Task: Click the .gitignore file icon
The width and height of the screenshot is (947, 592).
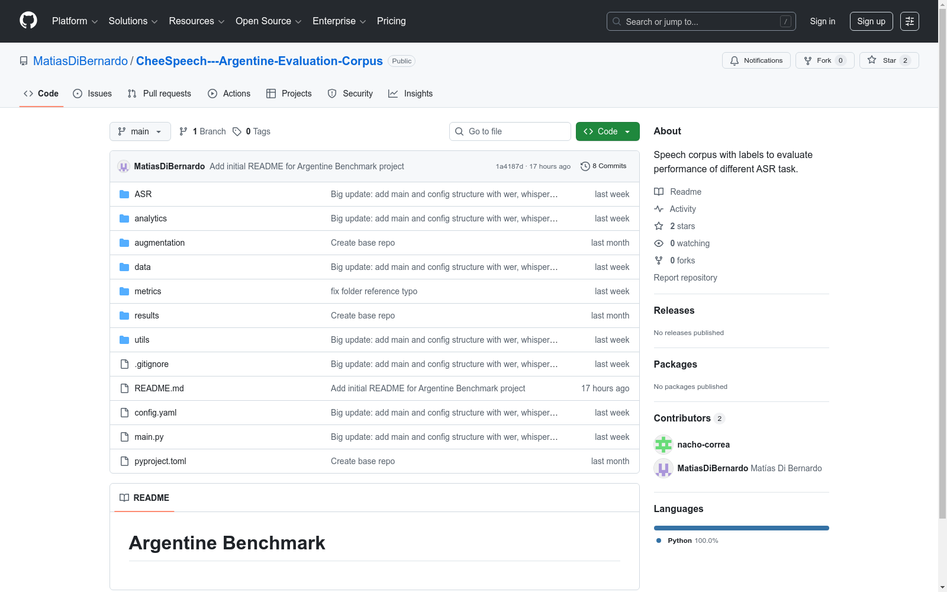Action: pyautogui.click(x=124, y=364)
